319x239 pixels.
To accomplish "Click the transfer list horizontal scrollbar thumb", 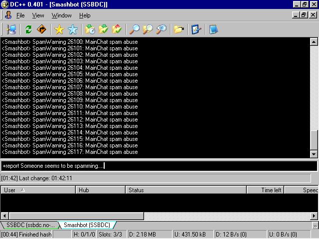I will [76, 216].
